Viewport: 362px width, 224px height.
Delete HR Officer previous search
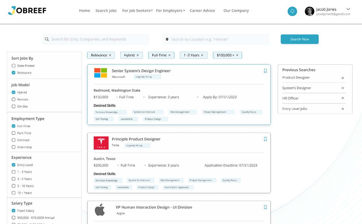click(x=343, y=98)
